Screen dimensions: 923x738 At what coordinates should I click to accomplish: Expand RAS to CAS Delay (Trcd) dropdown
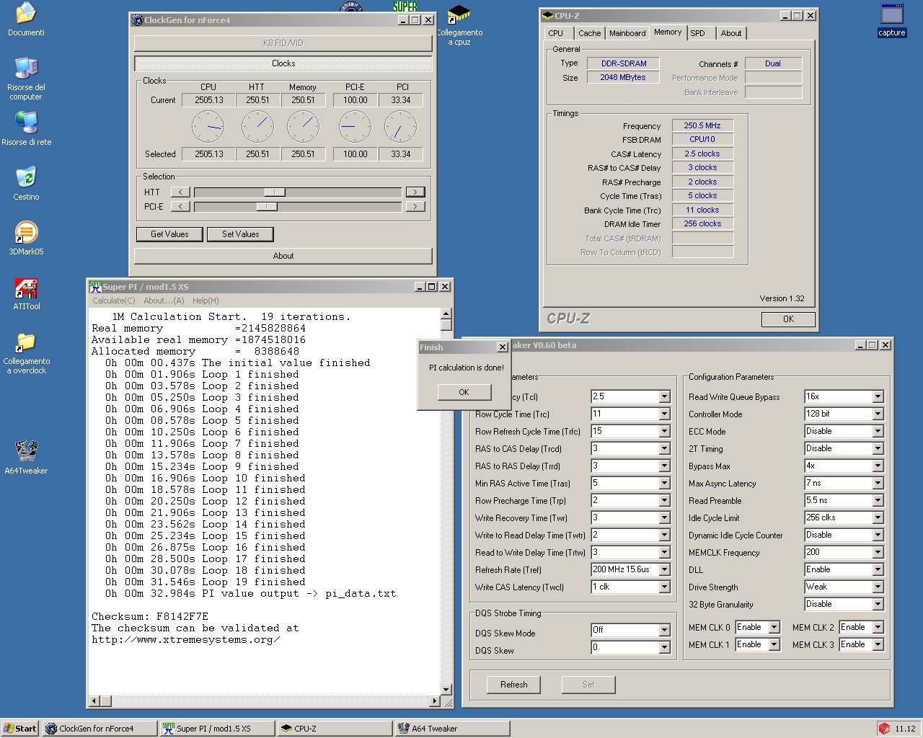[664, 449]
